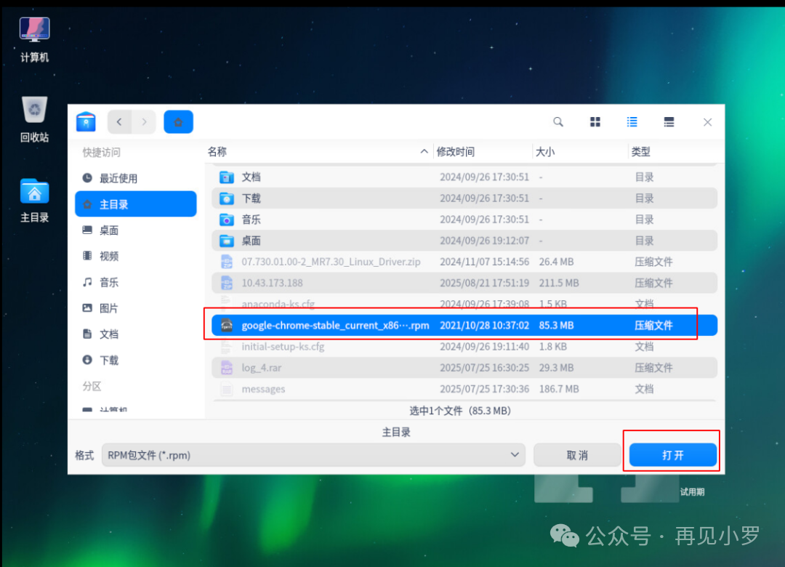This screenshot has width=785, height=567.
Task: Switch to compact detail view icon
Action: click(669, 121)
